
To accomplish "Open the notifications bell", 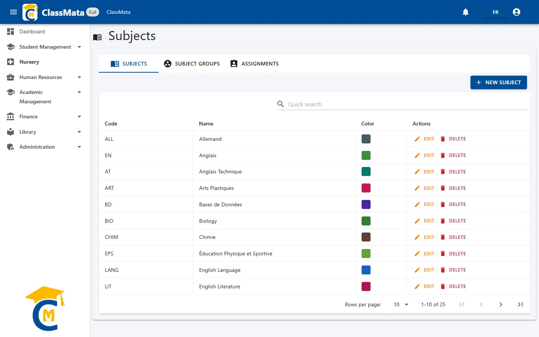I will (x=466, y=12).
